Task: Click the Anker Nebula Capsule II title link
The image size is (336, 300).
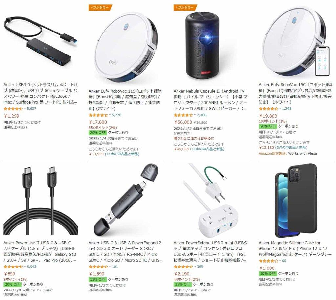Action: pyautogui.click(x=210, y=100)
